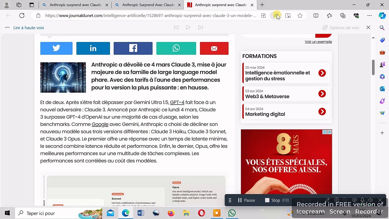The image size is (389, 219).
Task: Launch Copilot from the toolbar
Action: pos(382,16)
